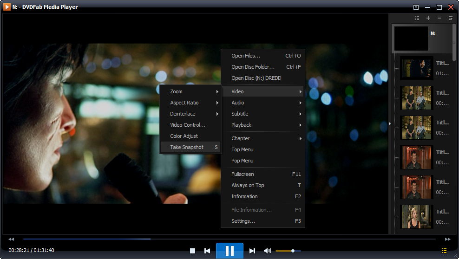
Task: Stop playback with the stop button
Action: 192,251
